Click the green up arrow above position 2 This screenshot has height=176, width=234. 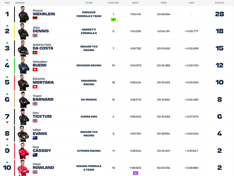pos(7,25)
